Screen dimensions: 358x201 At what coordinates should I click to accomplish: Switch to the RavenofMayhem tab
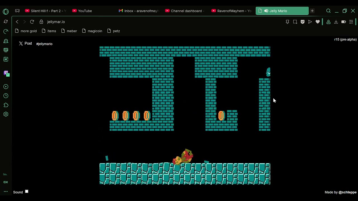click(232, 11)
